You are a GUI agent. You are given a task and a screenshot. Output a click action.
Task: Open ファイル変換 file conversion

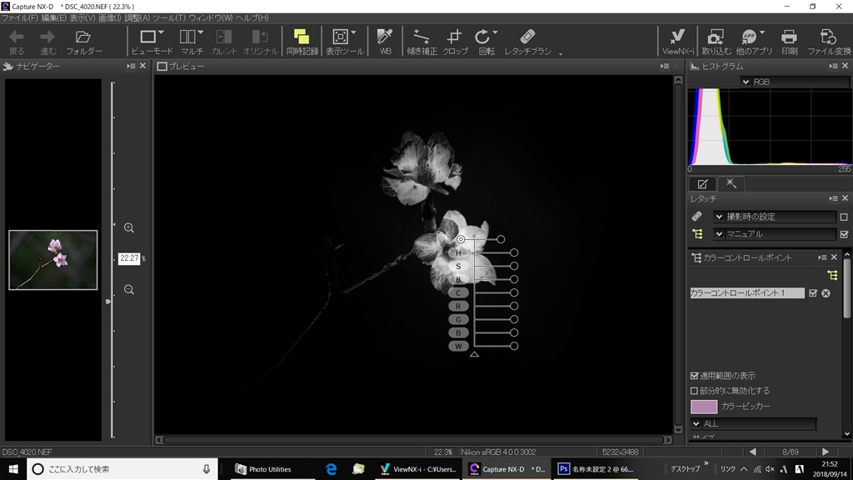(x=828, y=41)
